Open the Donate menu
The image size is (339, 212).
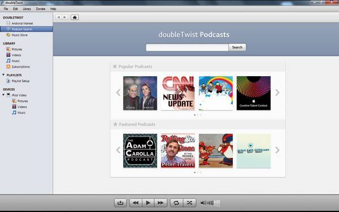coord(41,9)
